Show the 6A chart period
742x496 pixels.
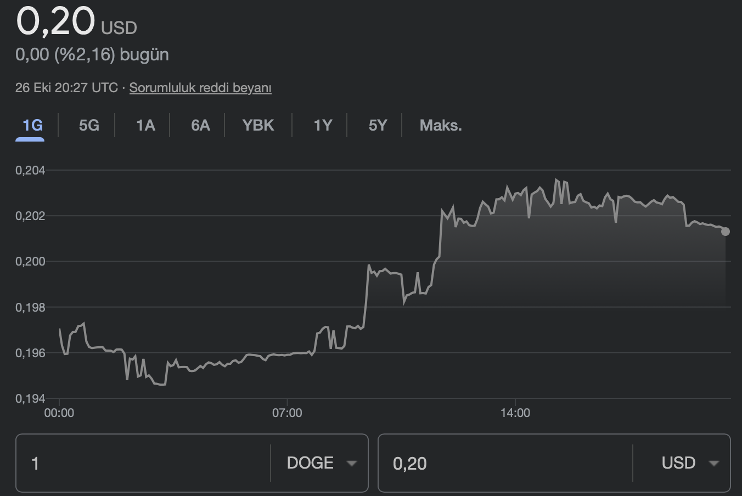(x=200, y=126)
